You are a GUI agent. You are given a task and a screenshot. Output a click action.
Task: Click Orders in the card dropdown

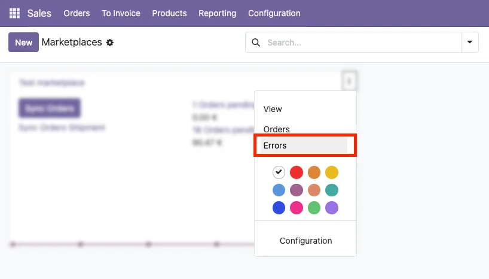tap(276, 129)
